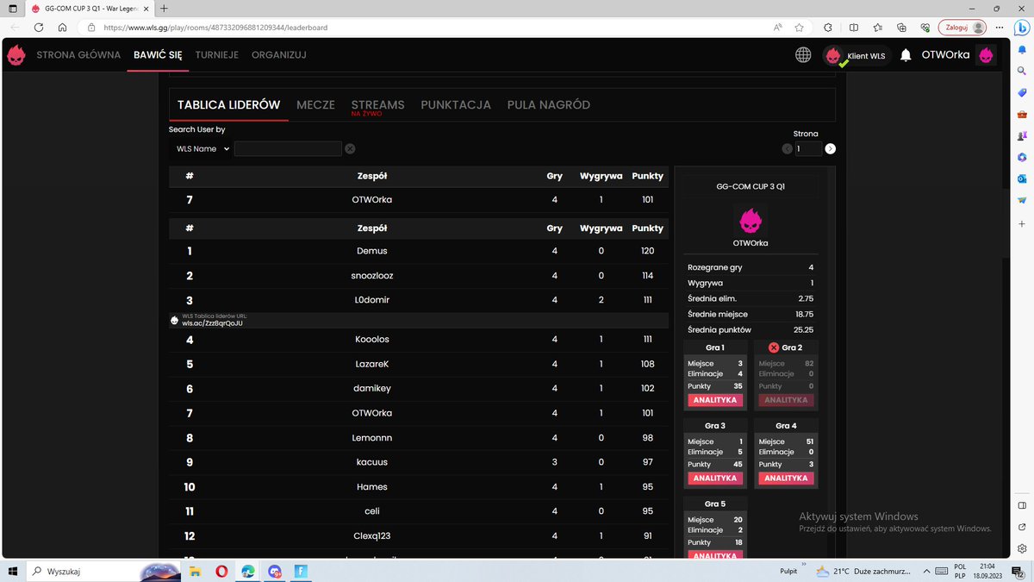Open the Klient WLS download badge

tap(856, 54)
